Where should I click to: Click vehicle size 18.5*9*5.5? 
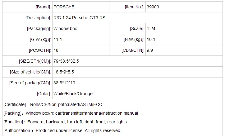(x=64, y=72)
